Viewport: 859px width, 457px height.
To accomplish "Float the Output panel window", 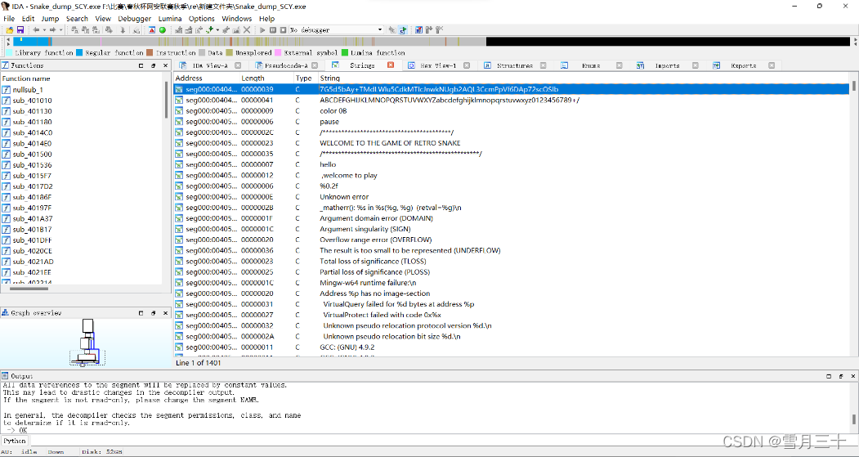I will pos(841,376).
